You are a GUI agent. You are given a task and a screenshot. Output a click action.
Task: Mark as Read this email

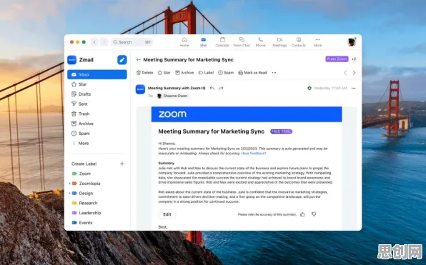point(252,73)
